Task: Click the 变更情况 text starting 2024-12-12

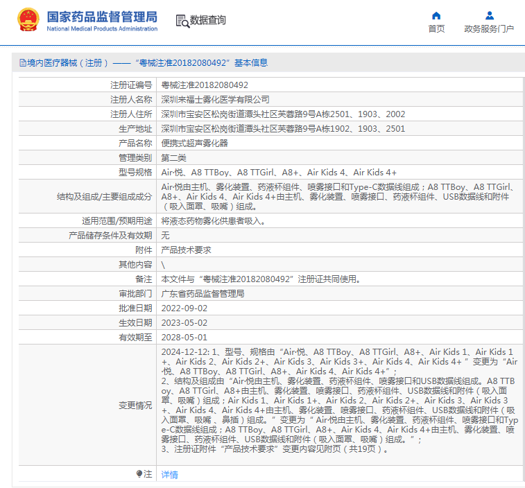Action: point(339,400)
